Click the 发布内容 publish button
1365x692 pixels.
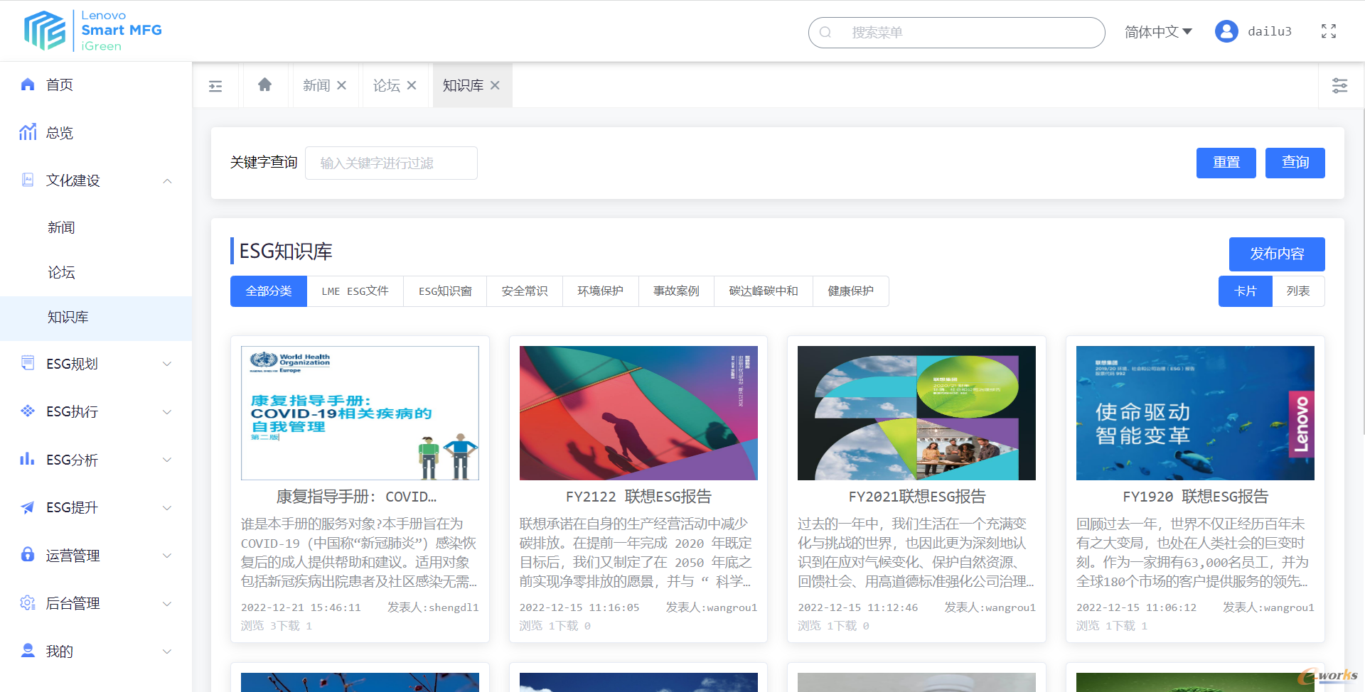(1277, 254)
